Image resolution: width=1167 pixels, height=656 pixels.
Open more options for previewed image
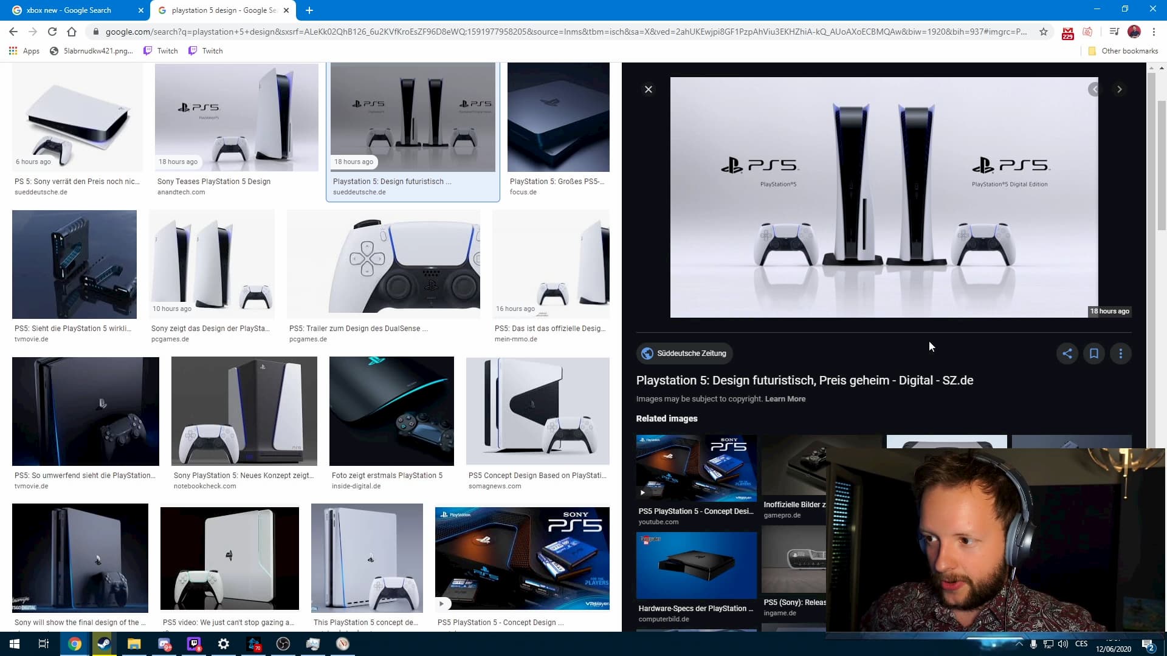pyautogui.click(x=1121, y=354)
